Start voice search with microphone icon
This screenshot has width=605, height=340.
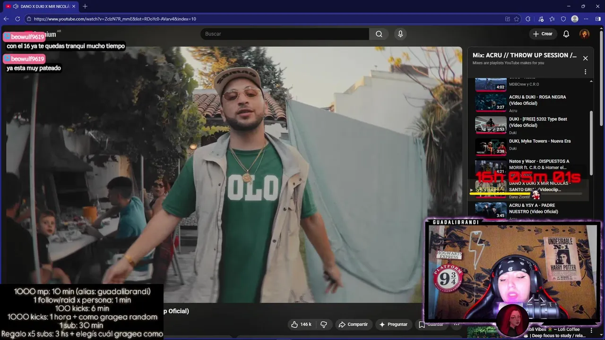pyautogui.click(x=400, y=34)
